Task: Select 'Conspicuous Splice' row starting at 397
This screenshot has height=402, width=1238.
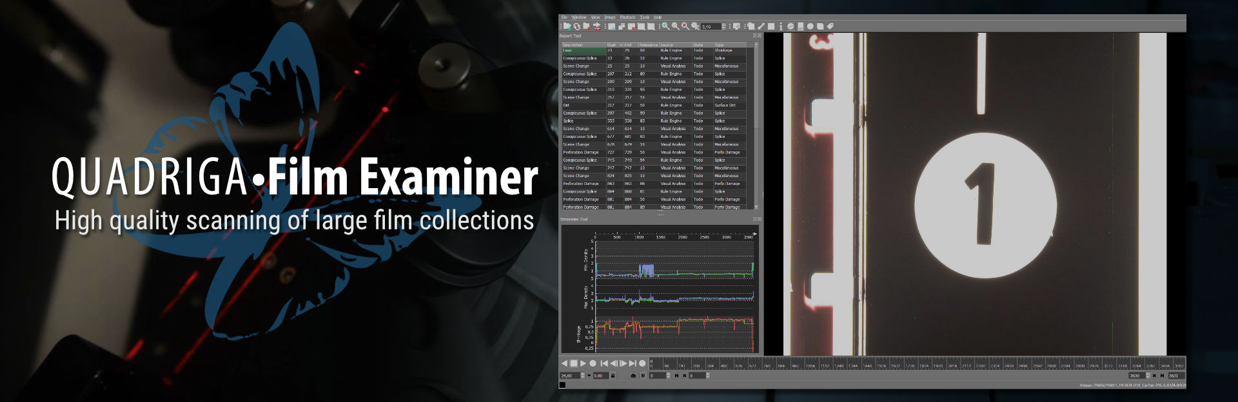Action: pos(654,113)
